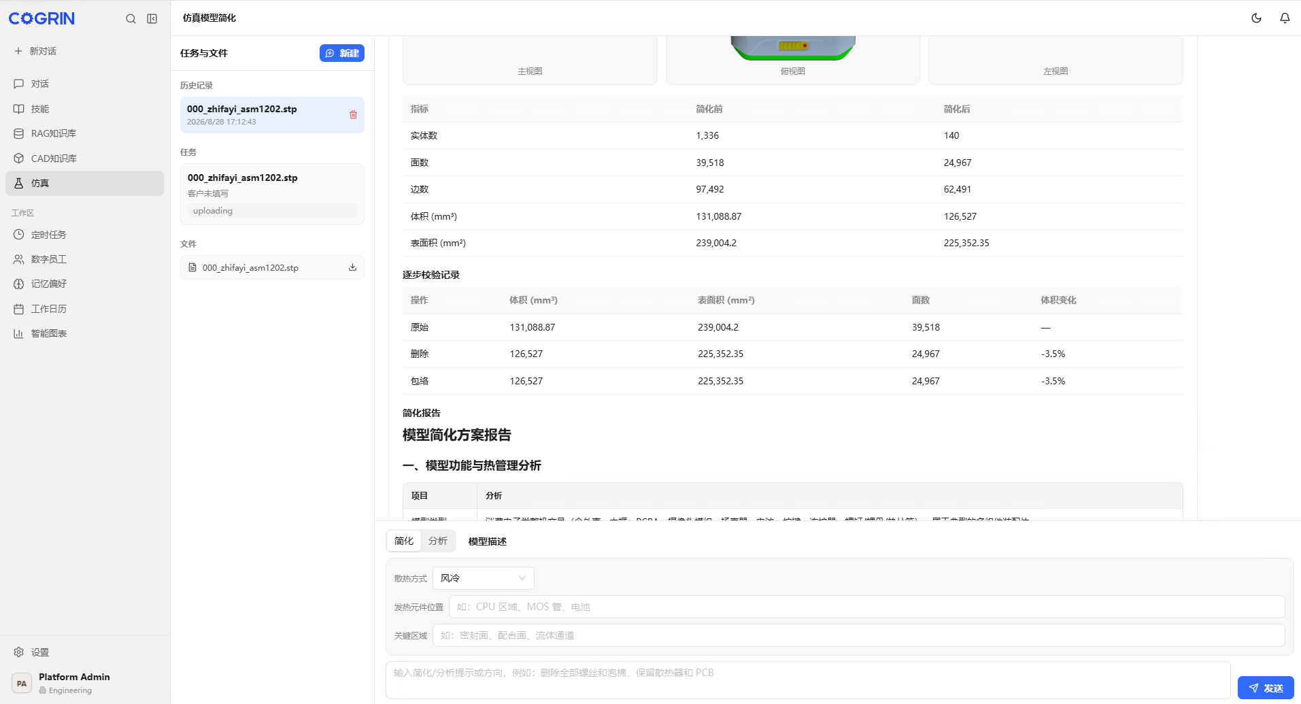This screenshot has height=704, width=1301.
Task: Delete history record with trash icon
Action: point(353,115)
